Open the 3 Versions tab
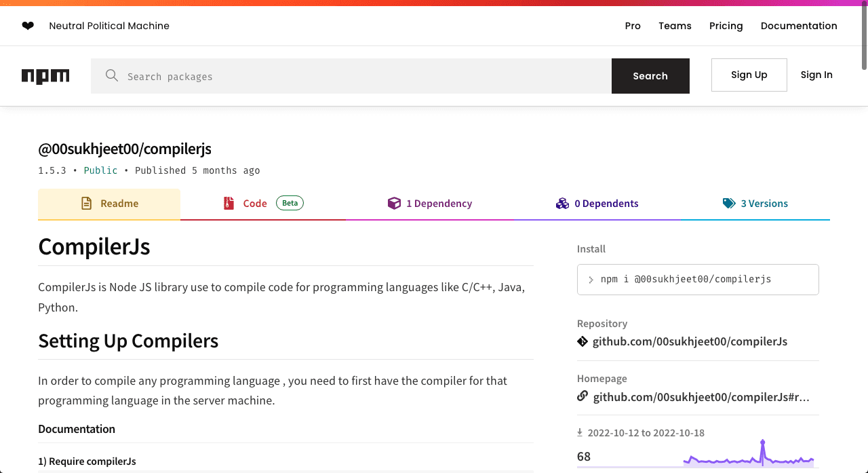Image resolution: width=868 pixels, height=473 pixels. click(755, 204)
